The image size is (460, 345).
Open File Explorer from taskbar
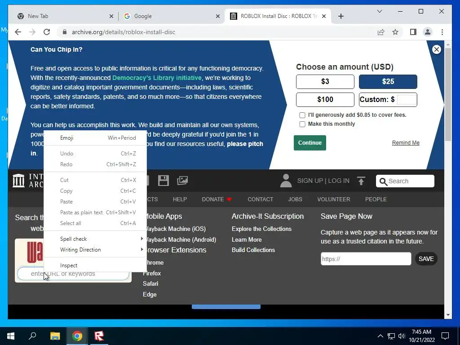(x=55, y=336)
